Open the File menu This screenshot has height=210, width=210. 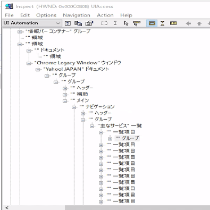pyautogui.click(x=9, y=15)
